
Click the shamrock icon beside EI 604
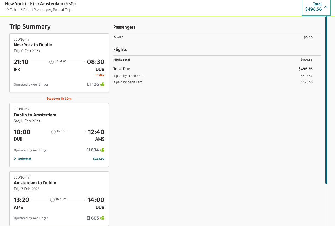pos(102,150)
